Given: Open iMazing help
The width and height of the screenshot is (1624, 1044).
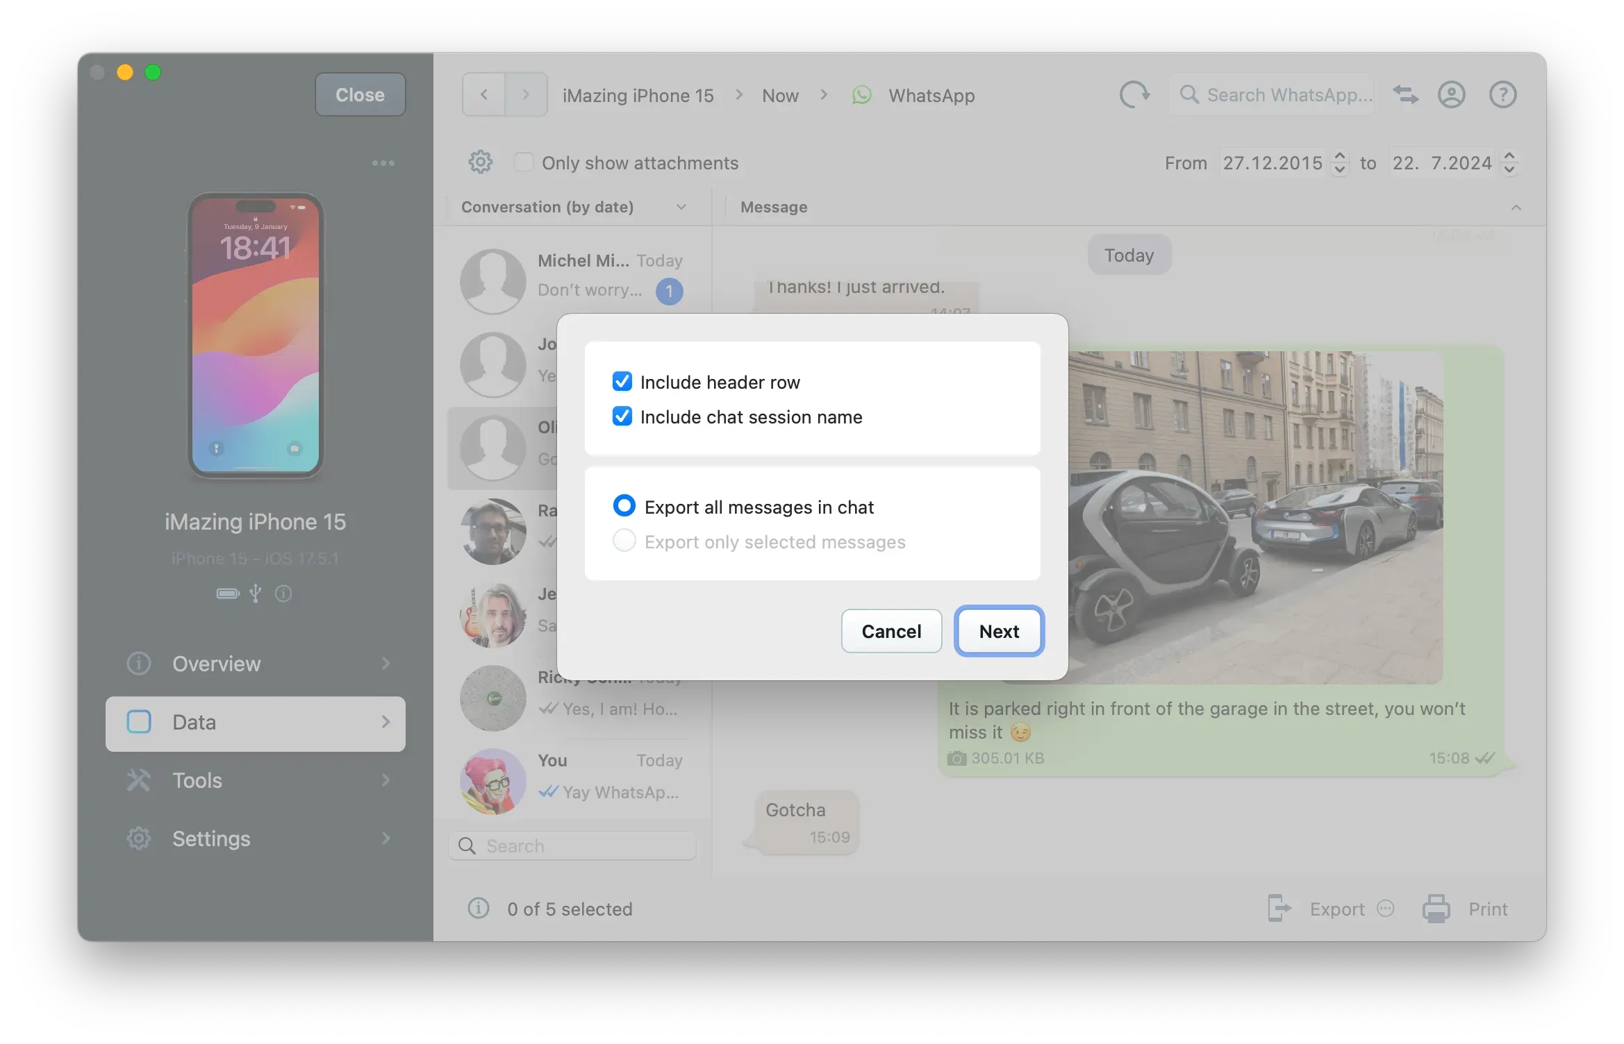Looking at the screenshot, I should [1502, 94].
